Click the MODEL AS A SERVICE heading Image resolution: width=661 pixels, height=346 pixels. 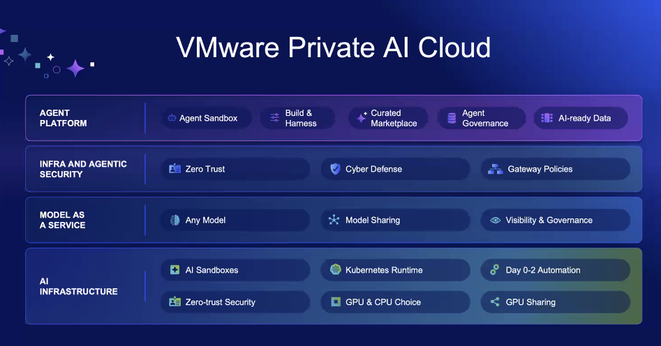62,220
